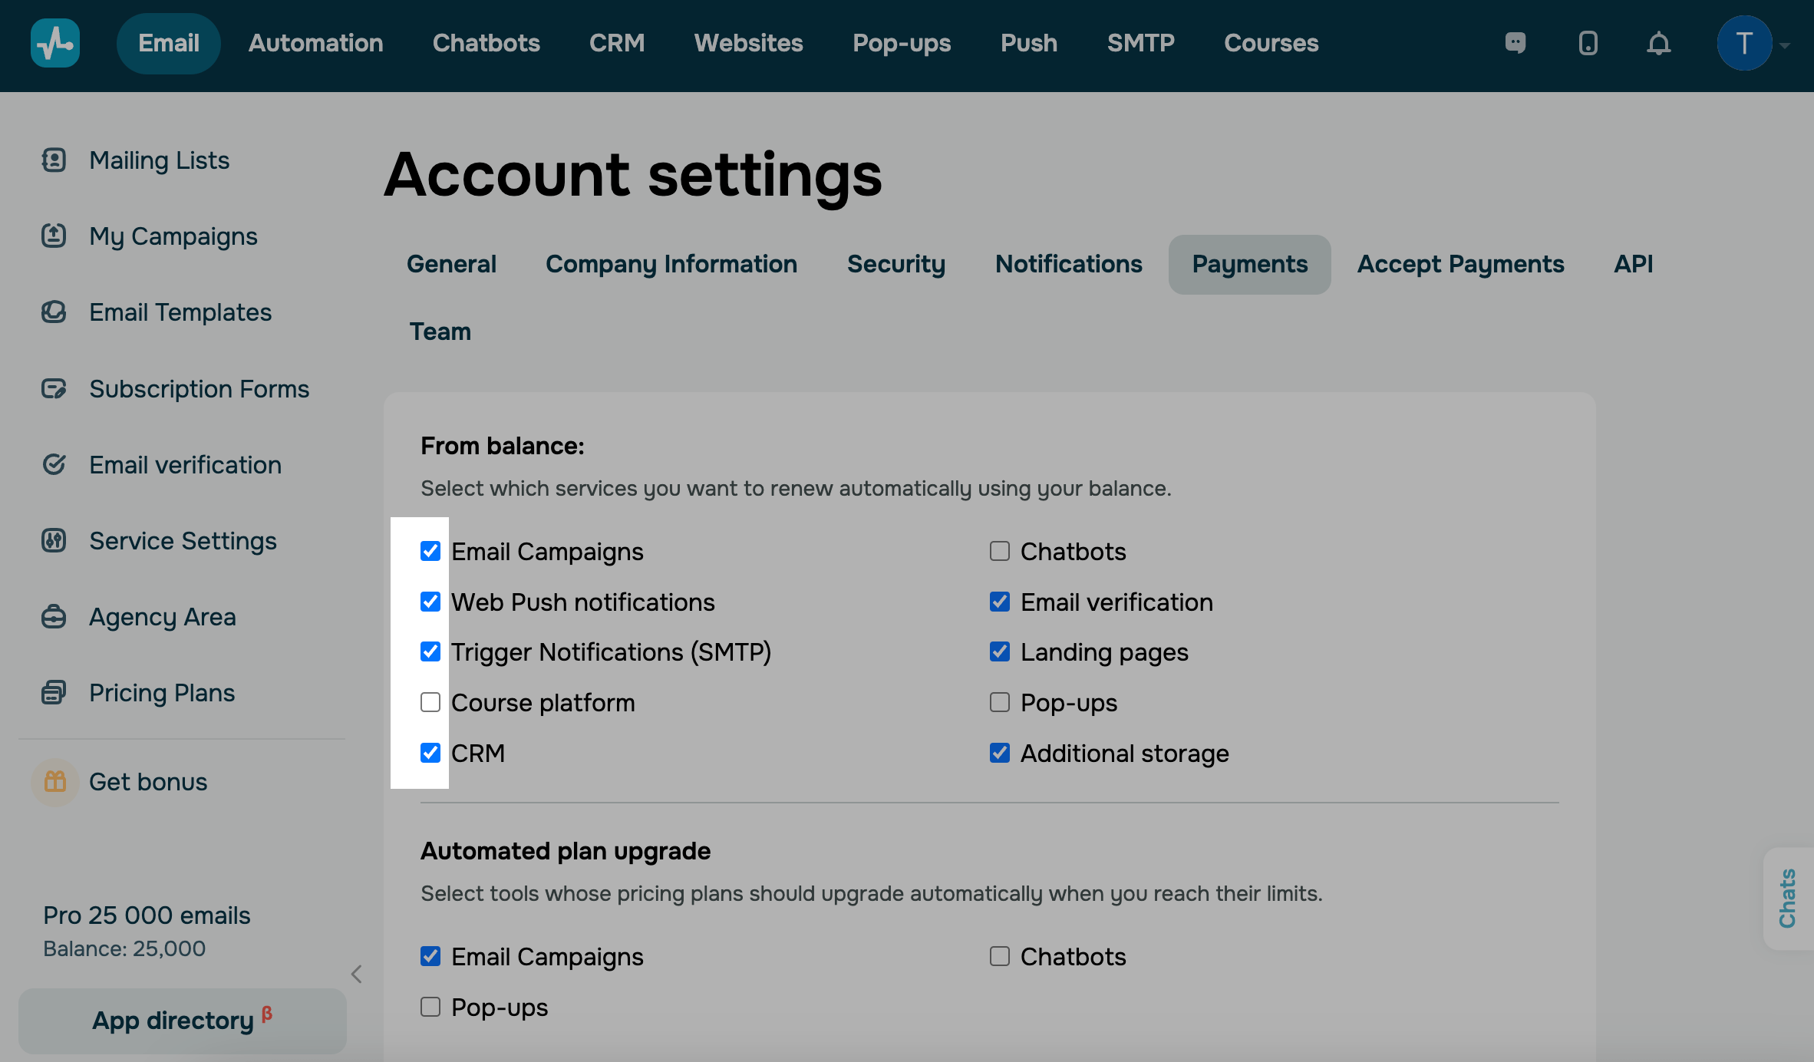Check the Chatbots box under From balance
Image resolution: width=1814 pixels, height=1062 pixels.
pyautogui.click(x=999, y=551)
